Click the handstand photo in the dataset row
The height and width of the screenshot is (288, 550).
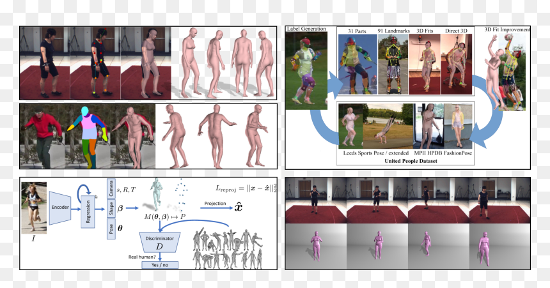coord(388,126)
